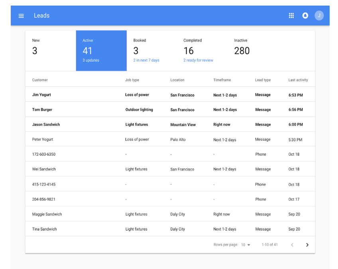Click the '2 in next 7 days' link

[146, 60]
